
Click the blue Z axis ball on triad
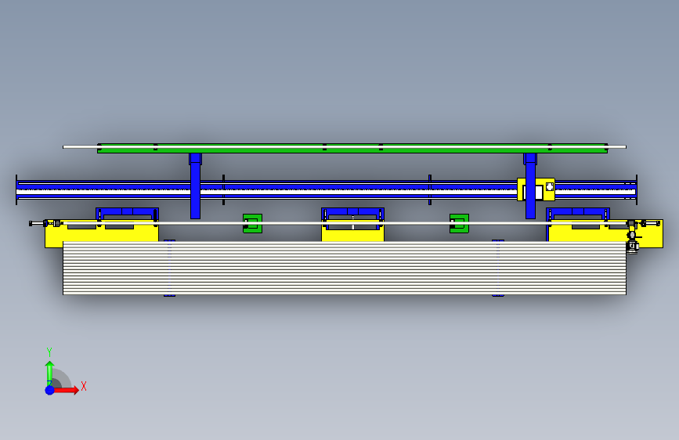click(50, 390)
